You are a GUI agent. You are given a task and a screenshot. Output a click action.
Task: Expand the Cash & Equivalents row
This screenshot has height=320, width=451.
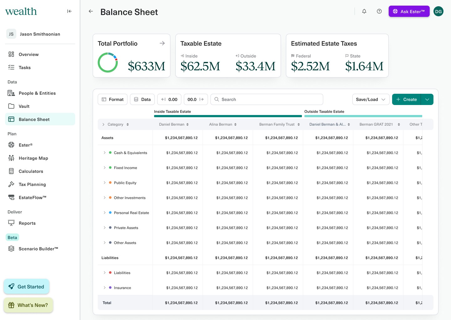pos(105,153)
